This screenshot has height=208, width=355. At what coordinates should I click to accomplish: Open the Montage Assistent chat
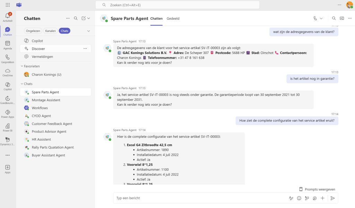[x=55, y=100]
